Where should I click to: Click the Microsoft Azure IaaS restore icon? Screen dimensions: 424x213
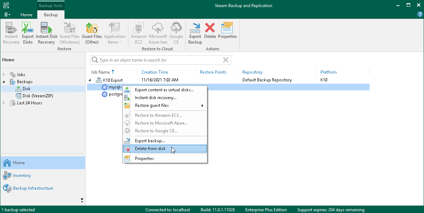[x=158, y=33]
